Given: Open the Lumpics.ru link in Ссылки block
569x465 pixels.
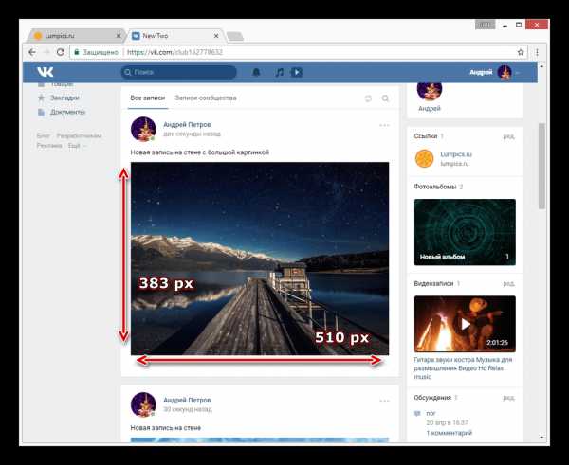Looking at the screenshot, I should [456, 154].
